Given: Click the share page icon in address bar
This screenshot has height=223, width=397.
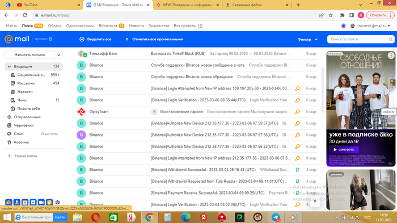Looking at the screenshot, I should coord(322,15).
